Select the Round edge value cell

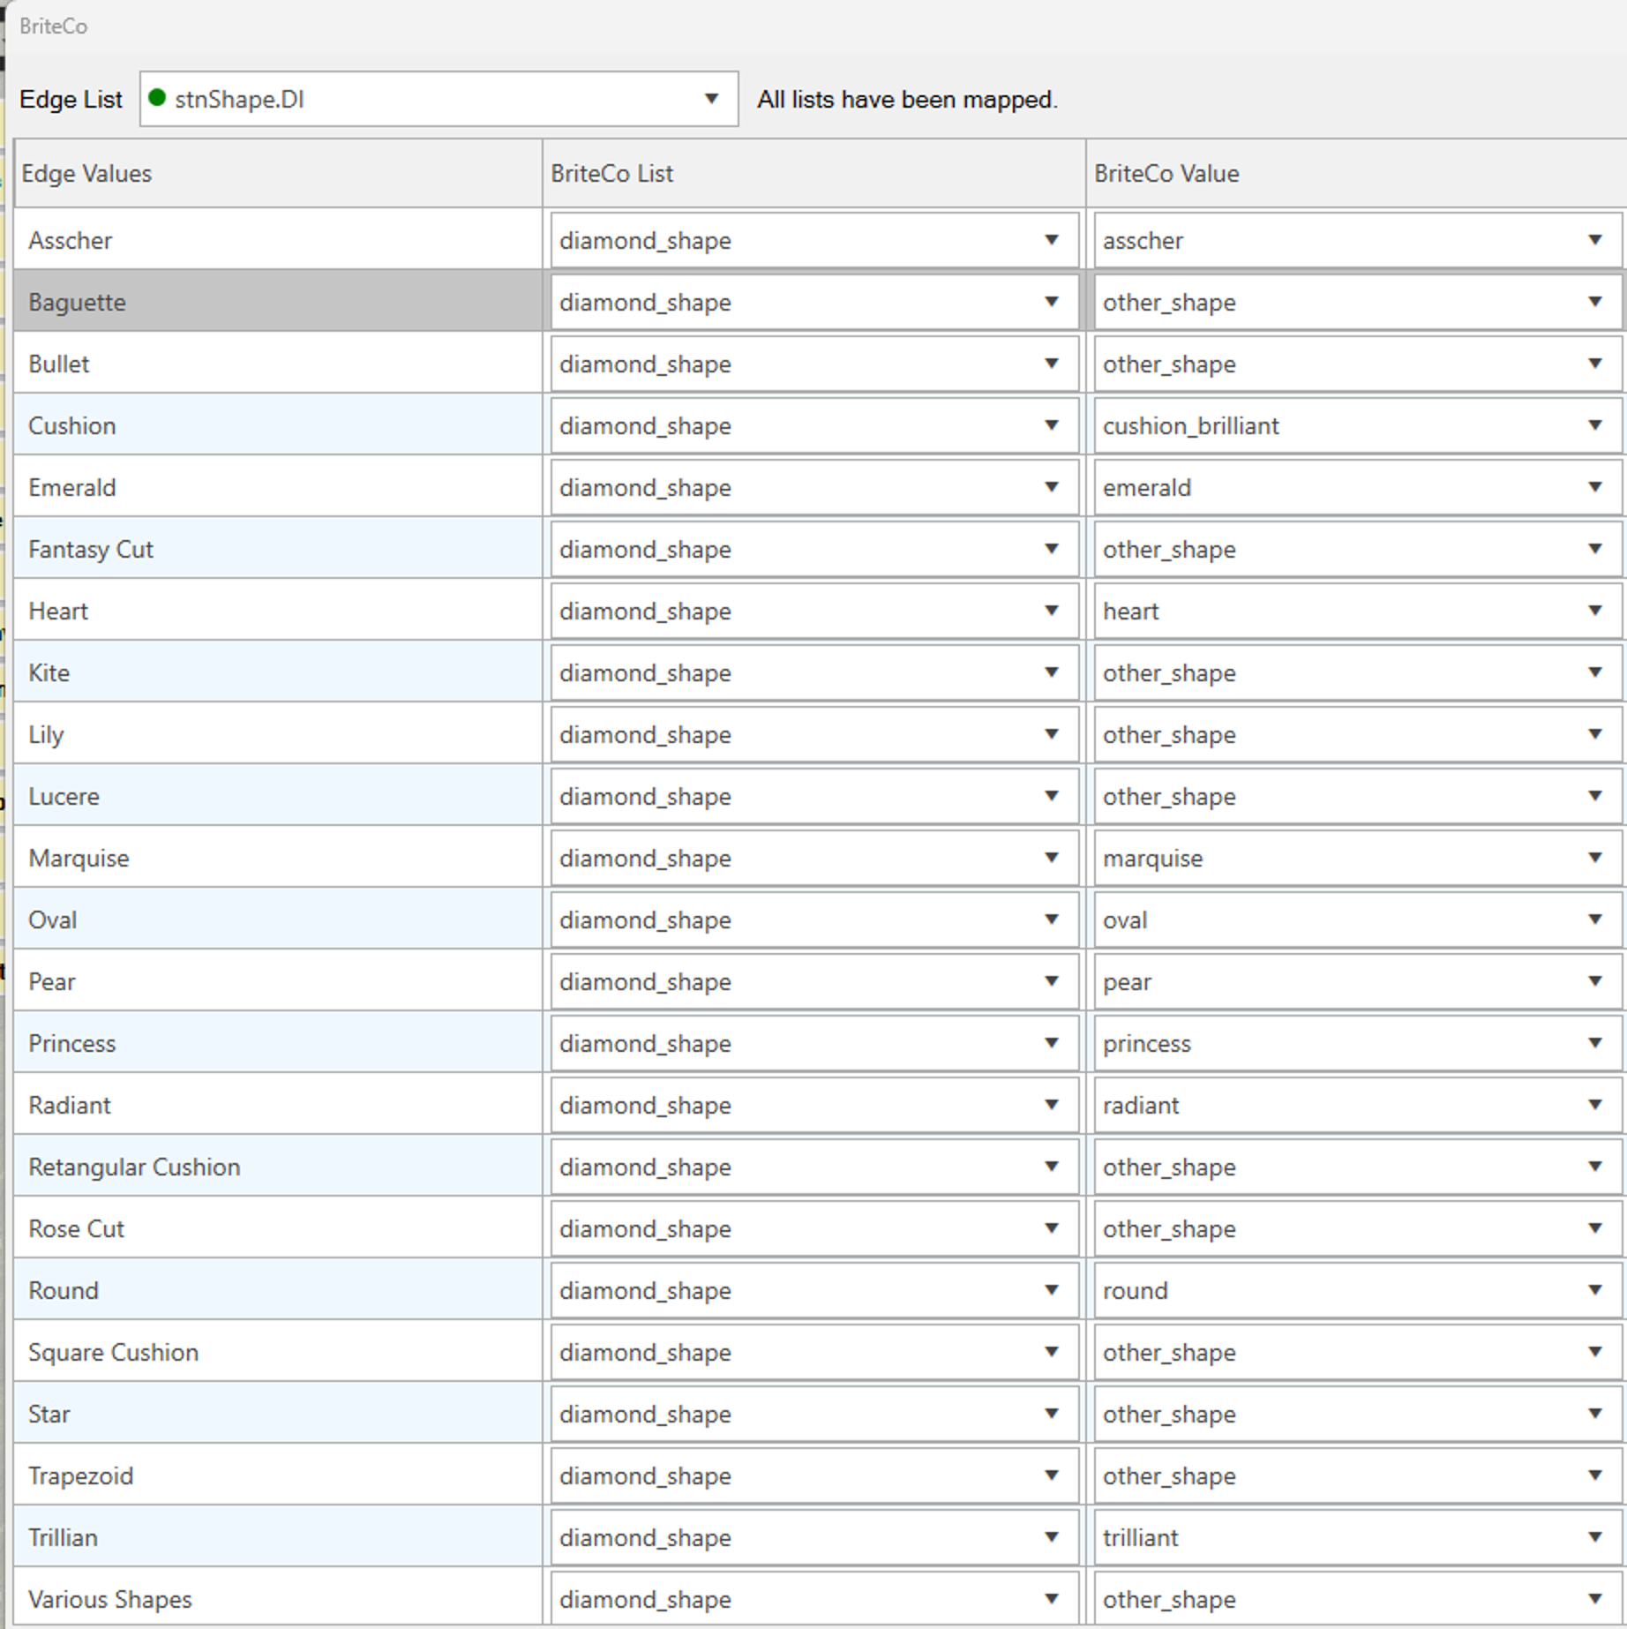click(x=277, y=1290)
